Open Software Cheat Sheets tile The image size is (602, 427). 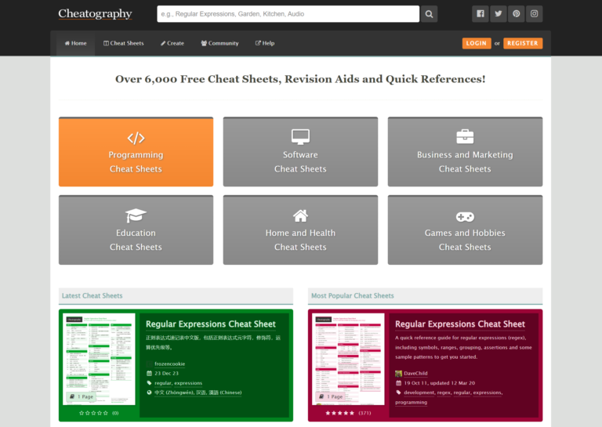[x=300, y=152]
